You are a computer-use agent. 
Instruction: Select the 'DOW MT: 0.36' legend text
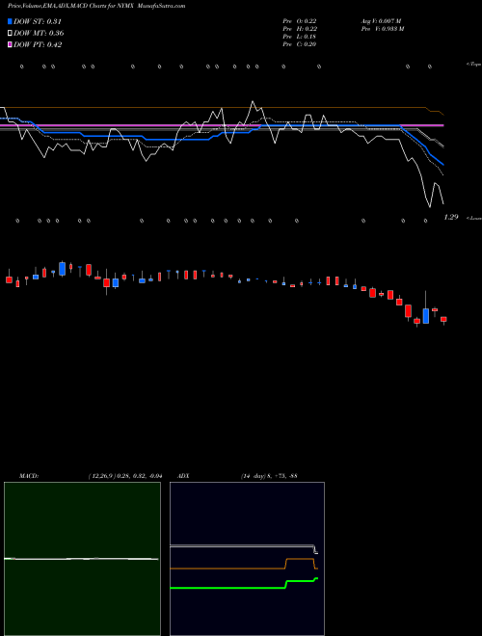click(39, 34)
